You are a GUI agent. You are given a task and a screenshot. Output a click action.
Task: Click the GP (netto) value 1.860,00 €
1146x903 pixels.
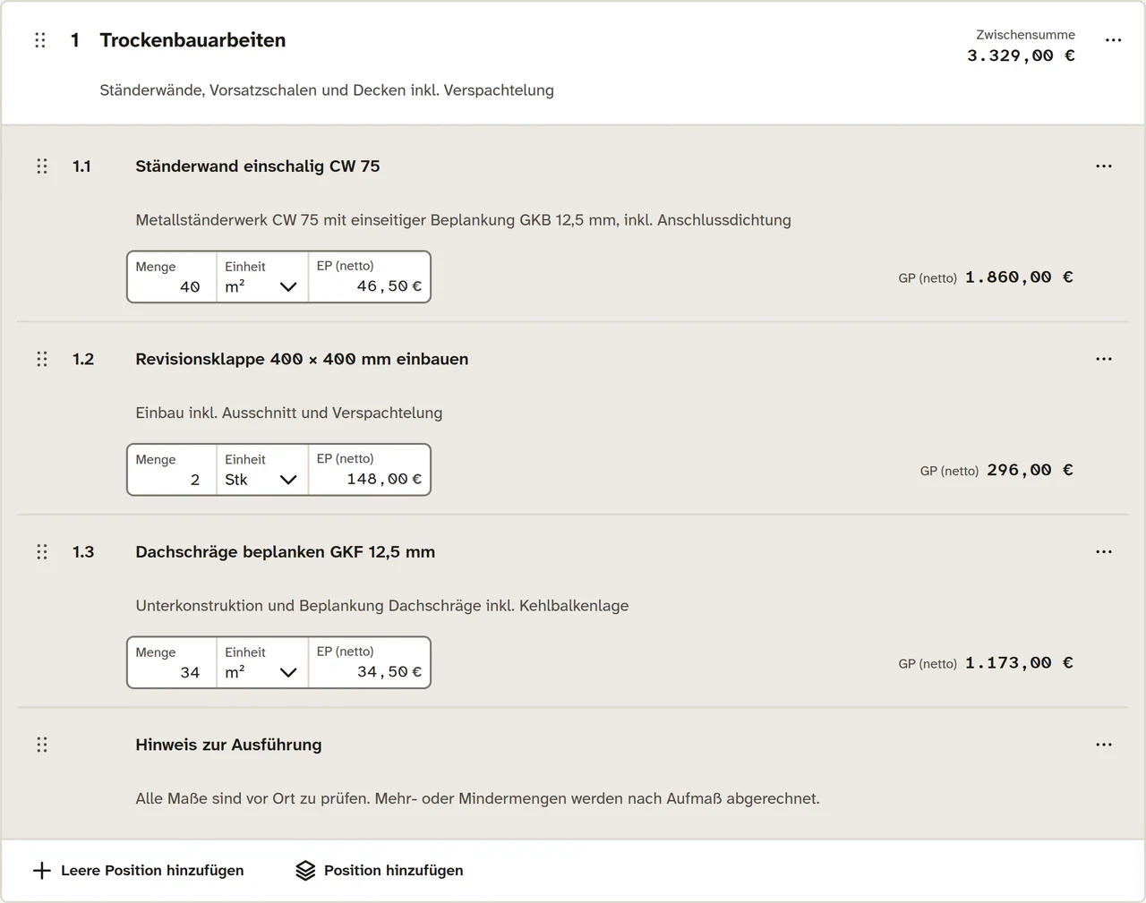(1020, 277)
